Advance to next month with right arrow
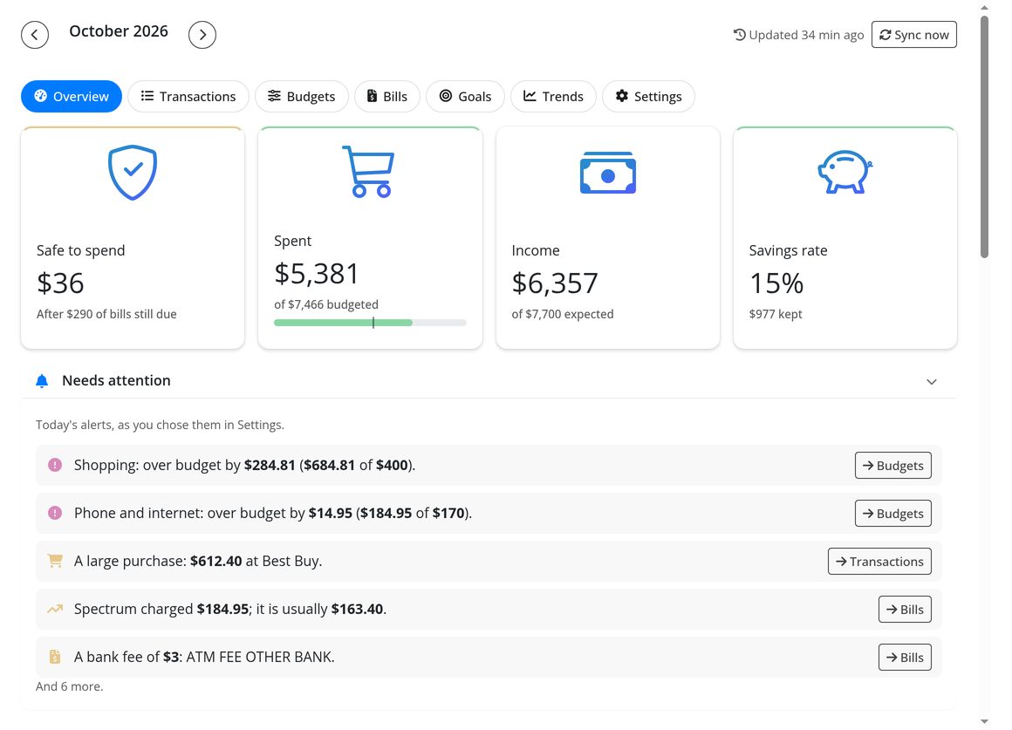The image size is (1012, 730). click(202, 35)
